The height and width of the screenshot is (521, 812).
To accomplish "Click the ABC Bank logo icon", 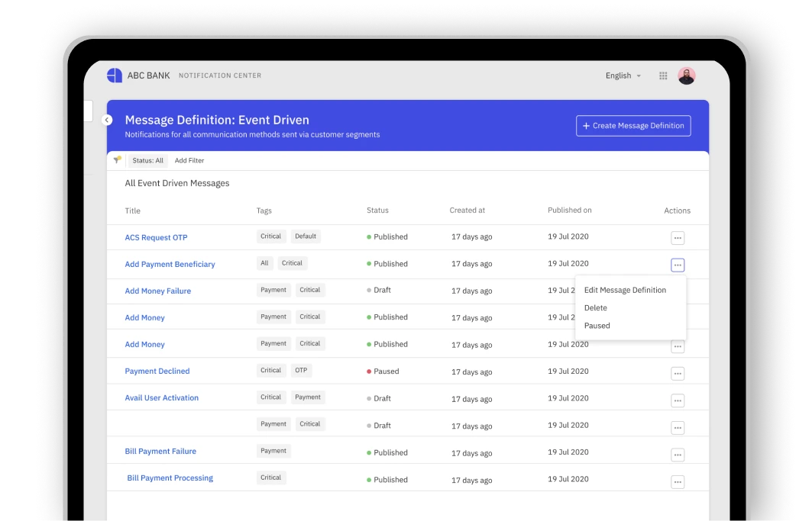I will point(115,76).
